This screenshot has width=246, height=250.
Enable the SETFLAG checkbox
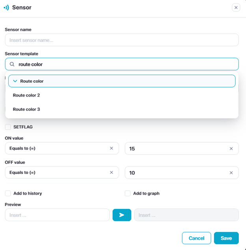point(8,127)
